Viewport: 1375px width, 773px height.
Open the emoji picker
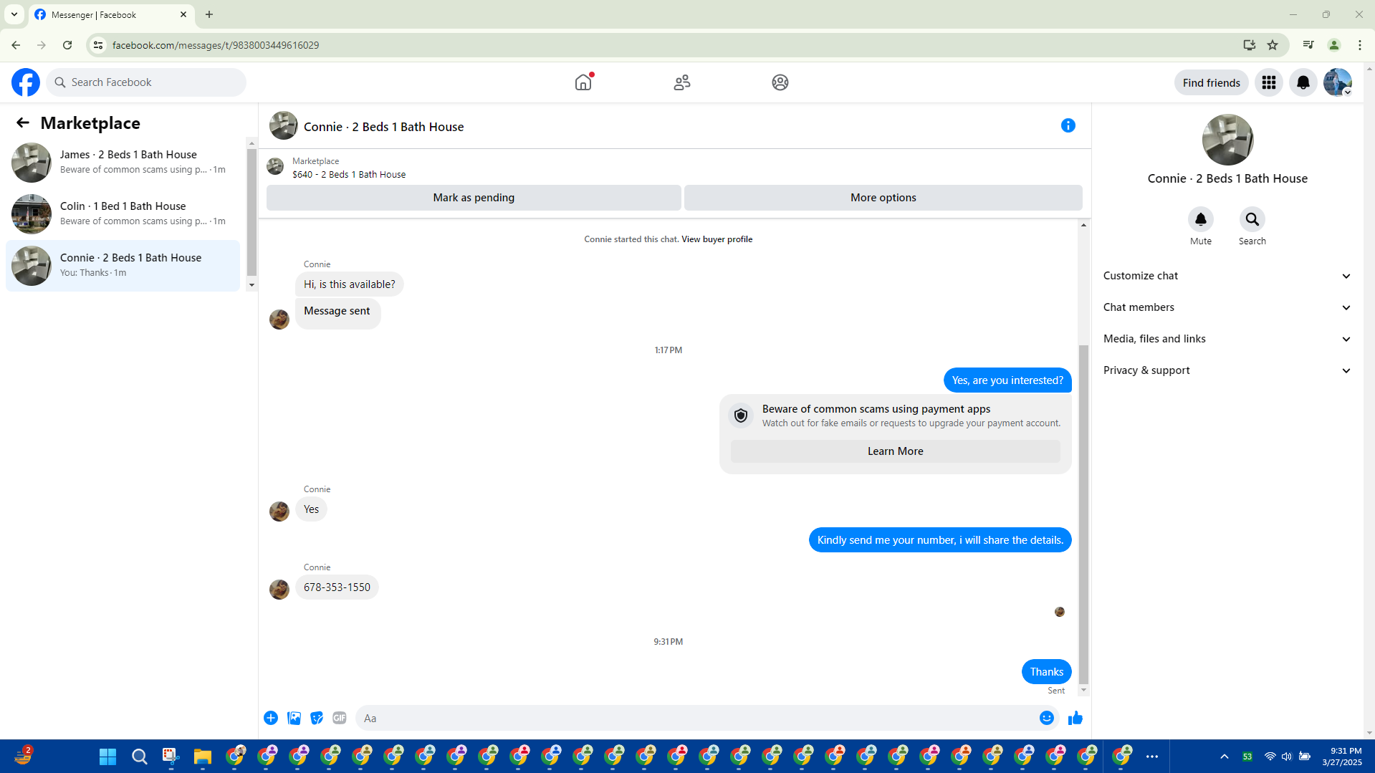(1047, 718)
